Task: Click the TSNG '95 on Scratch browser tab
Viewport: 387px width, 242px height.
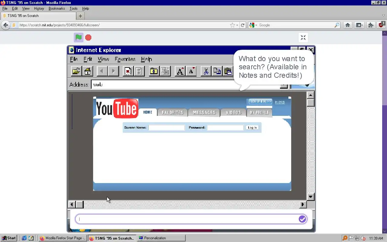Action: [x=38, y=16]
